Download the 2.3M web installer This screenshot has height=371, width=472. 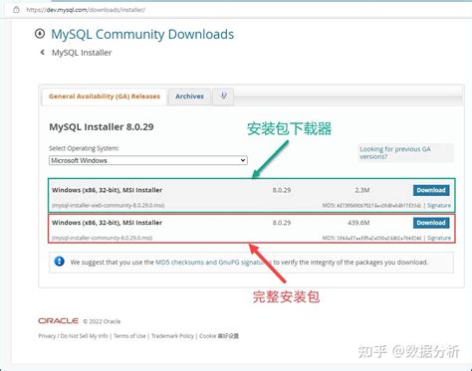coord(431,190)
